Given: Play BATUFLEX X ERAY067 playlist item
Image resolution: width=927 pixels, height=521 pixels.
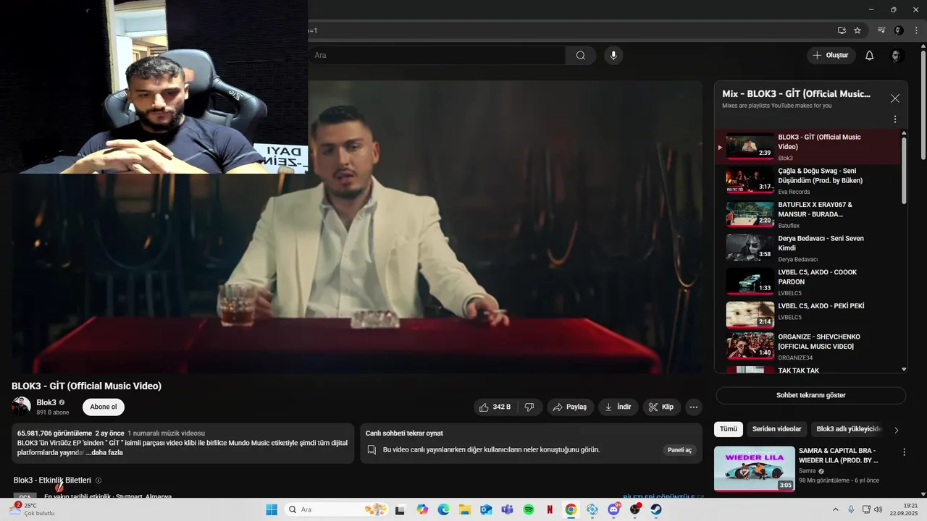Looking at the screenshot, I should click(810, 215).
